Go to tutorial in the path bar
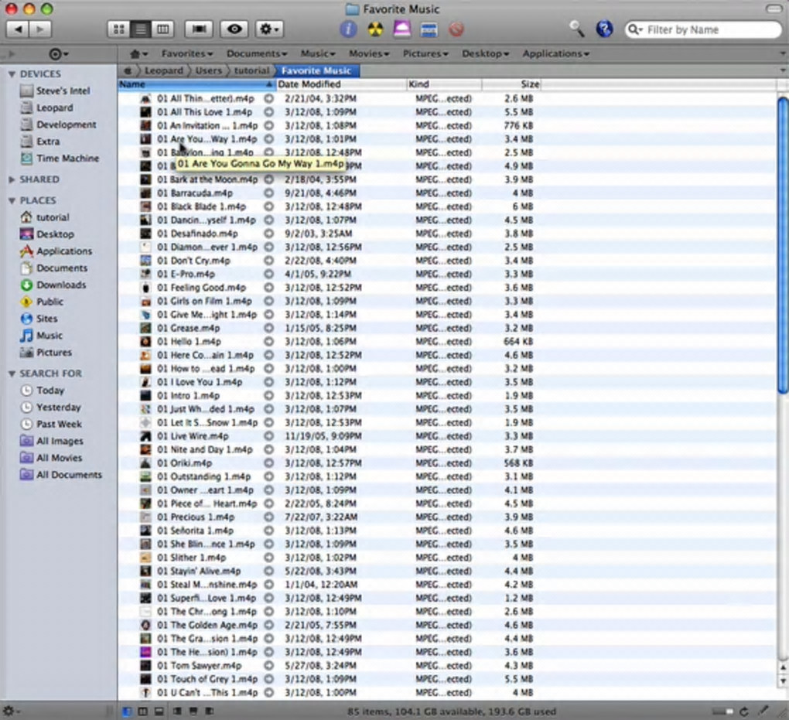Screen dimensions: 789x720 (x=251, y=70)
